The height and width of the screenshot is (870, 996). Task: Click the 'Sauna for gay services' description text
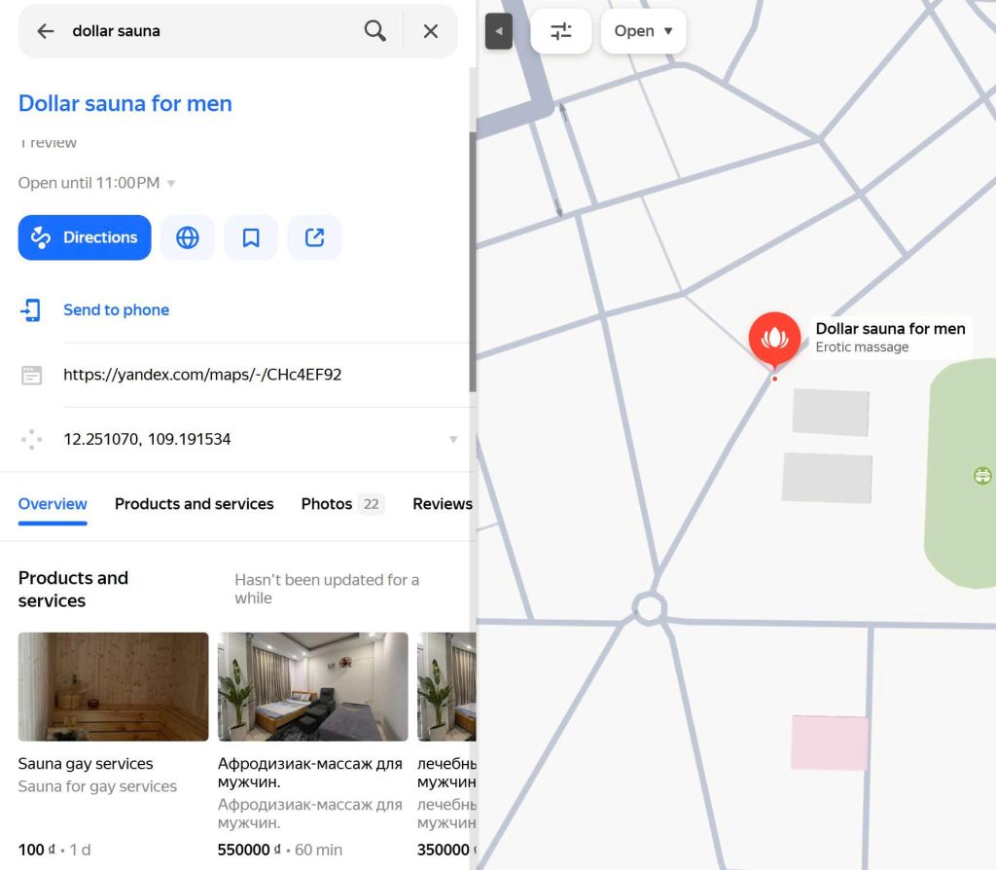(x=97, y=786)
